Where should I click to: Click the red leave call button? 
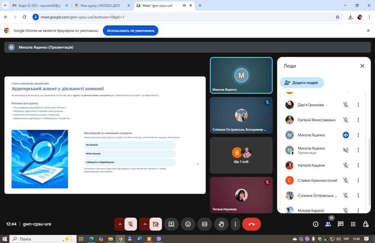tap(251, 224)
